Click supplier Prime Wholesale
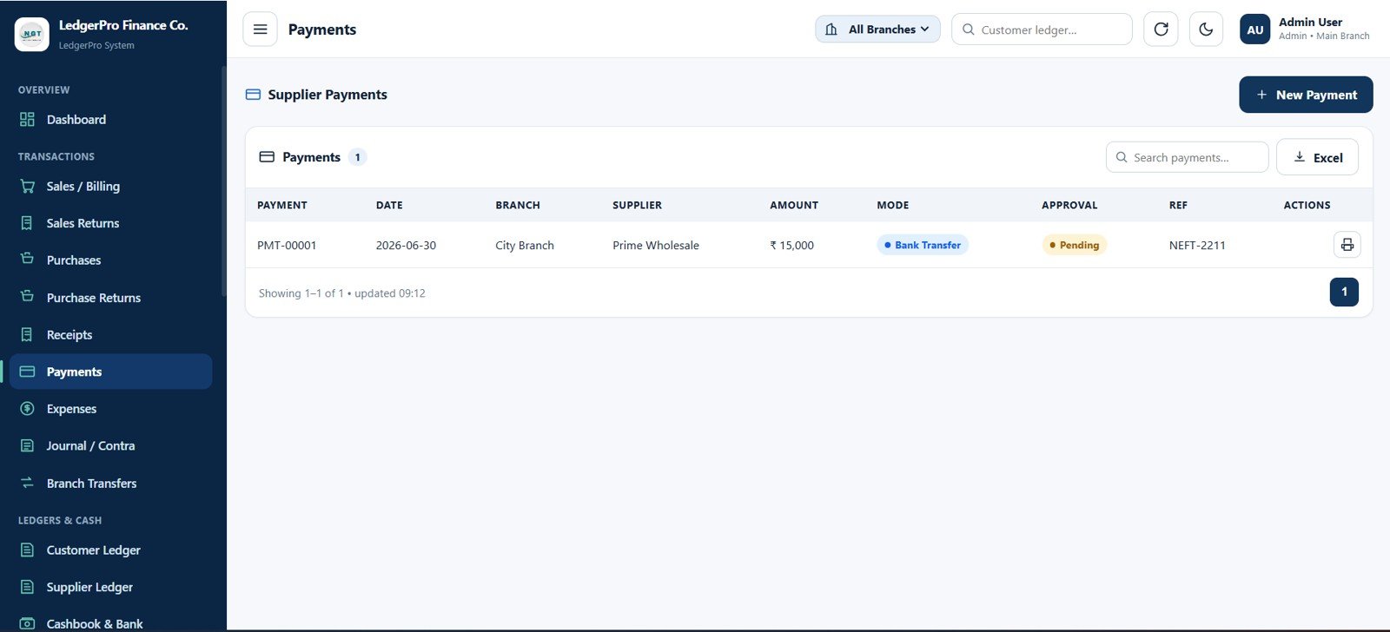The height and width of the screenshot is (632, 1390). 656,246
